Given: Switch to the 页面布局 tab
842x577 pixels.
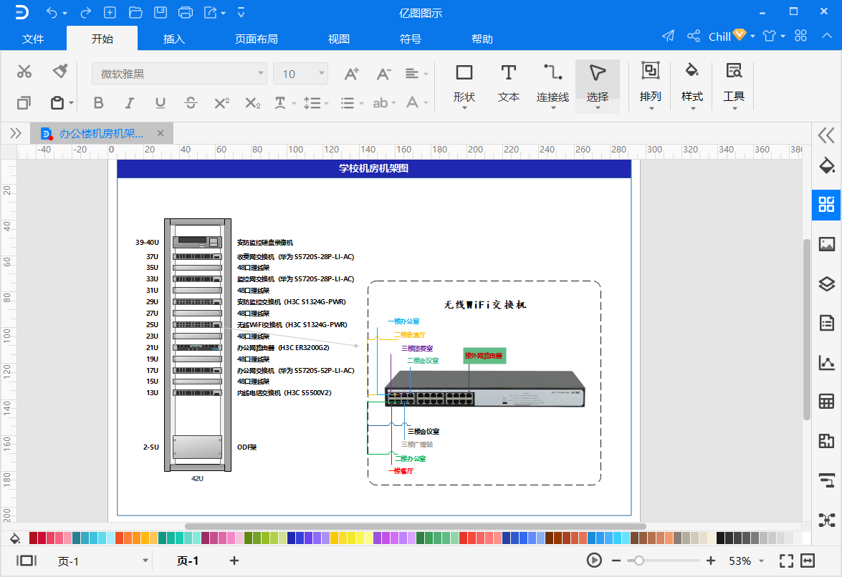Looking at the screenshot, I should click(256, 39).
